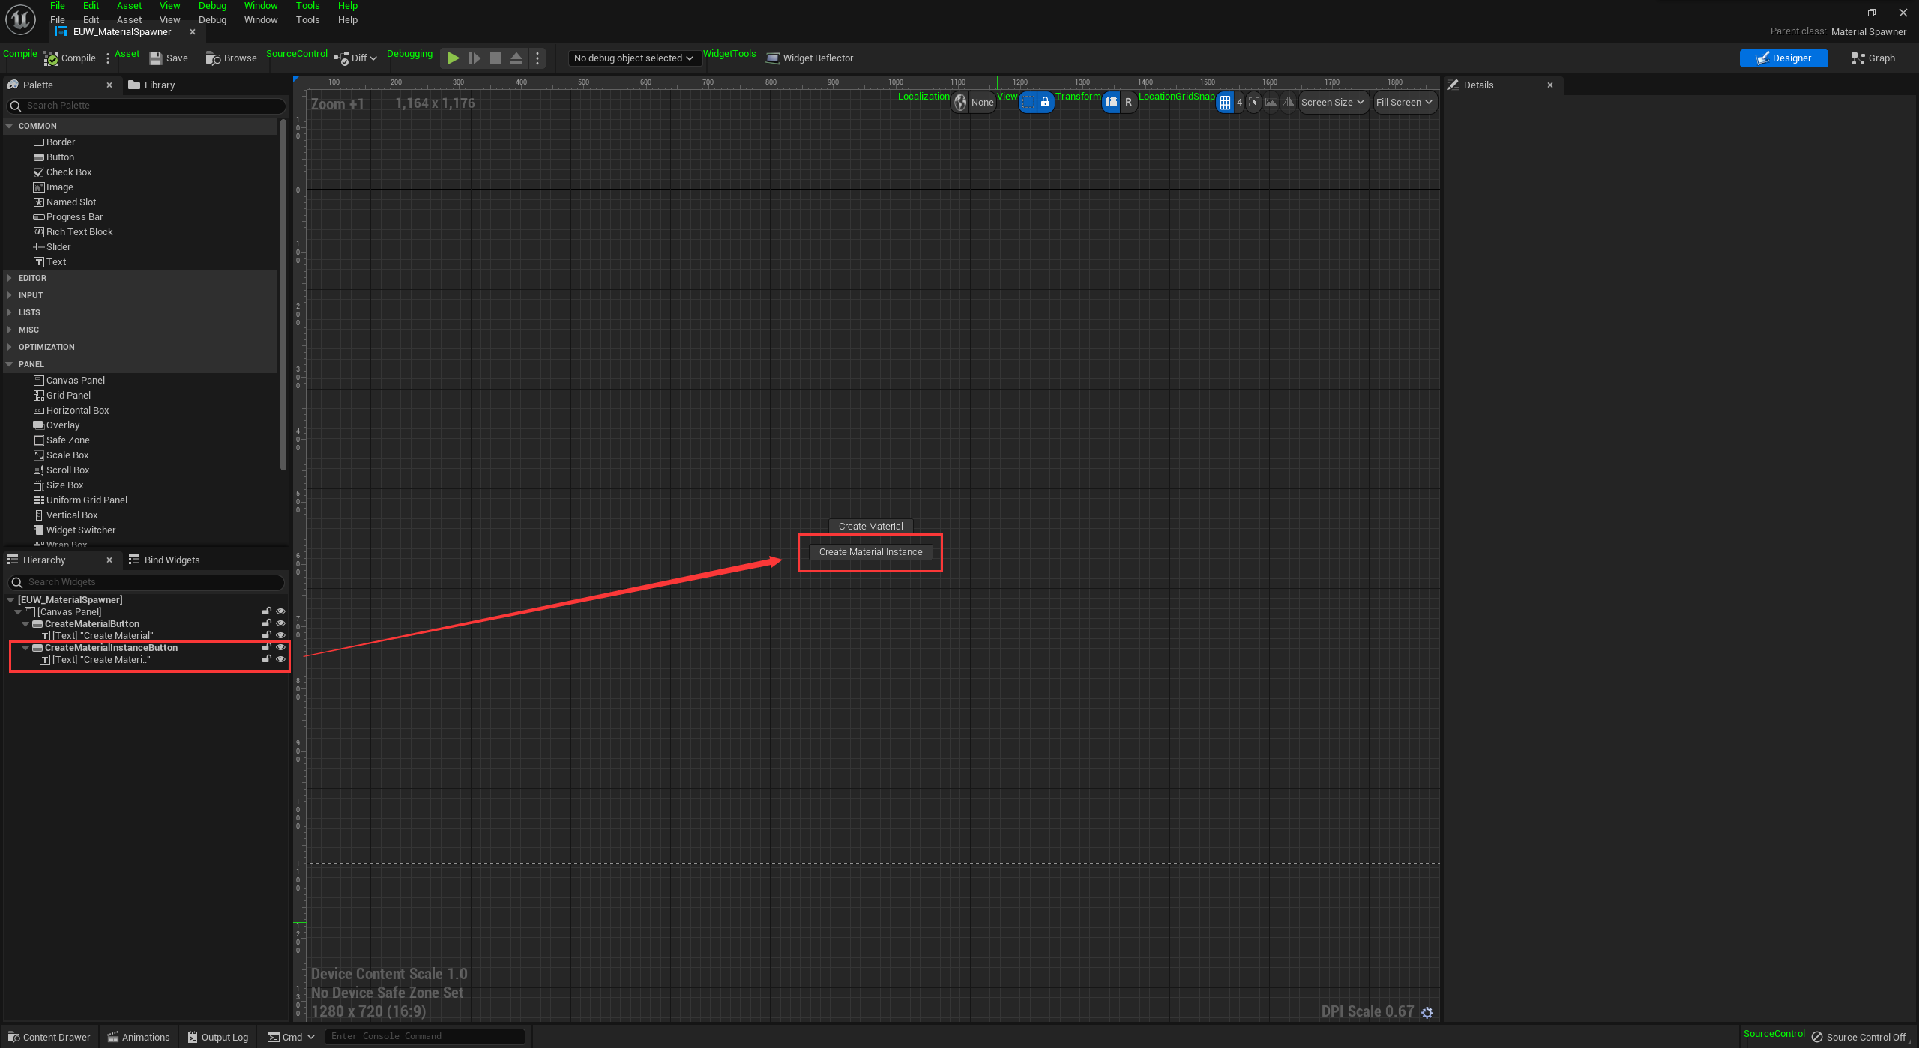Hide CreateMaterialInstanceButton with eye icon
The height and width of the screenshot is (1048, 1919).
click(x=280, y=648)
